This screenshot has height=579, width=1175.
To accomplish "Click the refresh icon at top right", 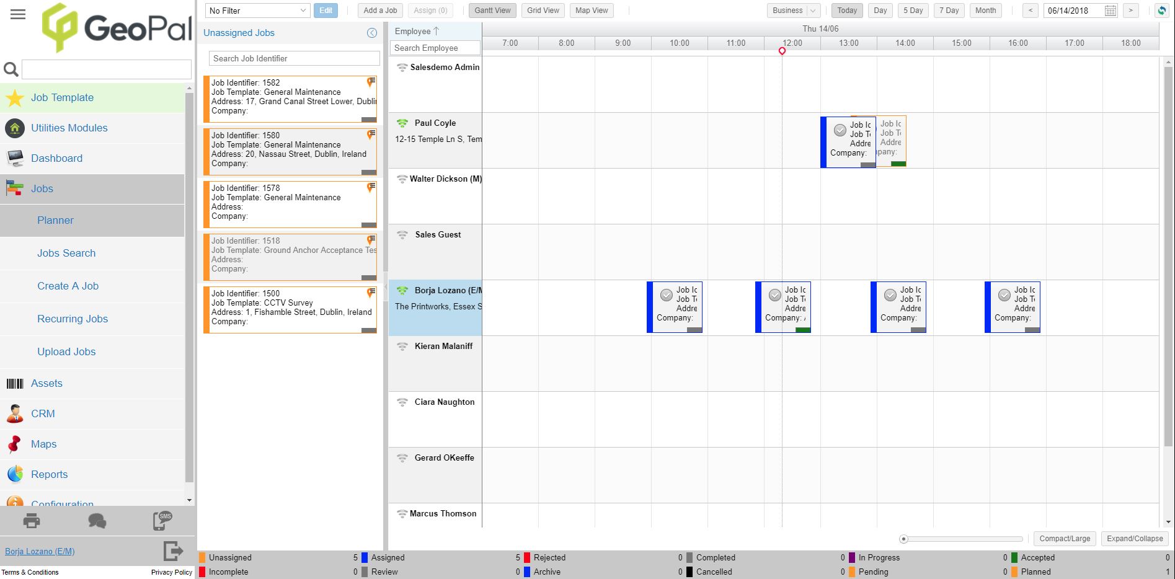I will 1163,10.
